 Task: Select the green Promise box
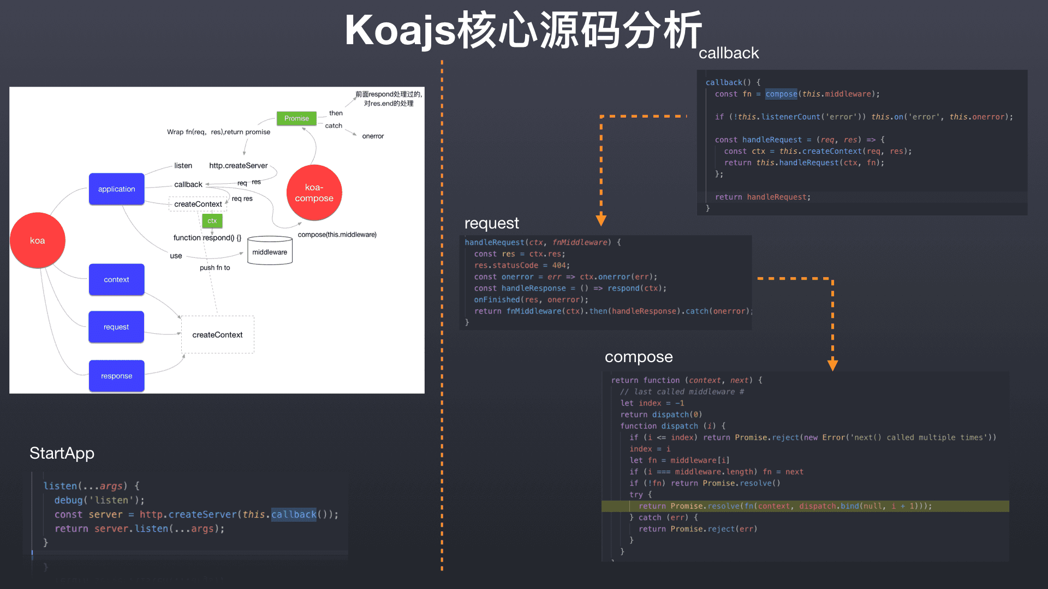[296, 118]
